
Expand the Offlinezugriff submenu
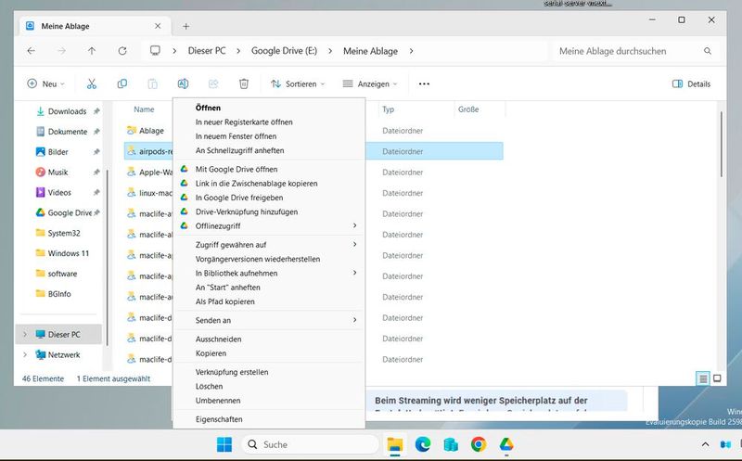(x=354, y=225)
